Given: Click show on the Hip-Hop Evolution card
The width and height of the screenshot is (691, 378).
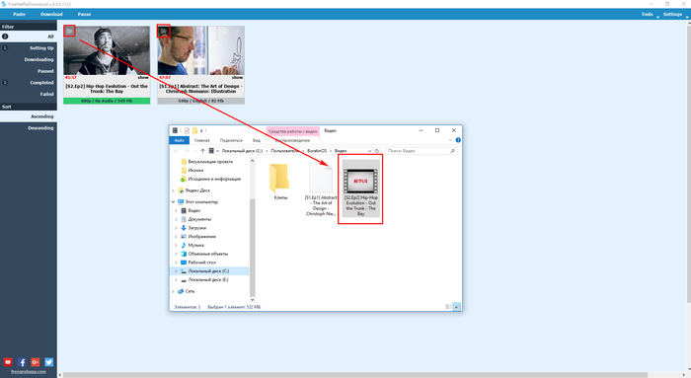Looking at the screenshot, I should pyautogui.click(x=143, y=77).
